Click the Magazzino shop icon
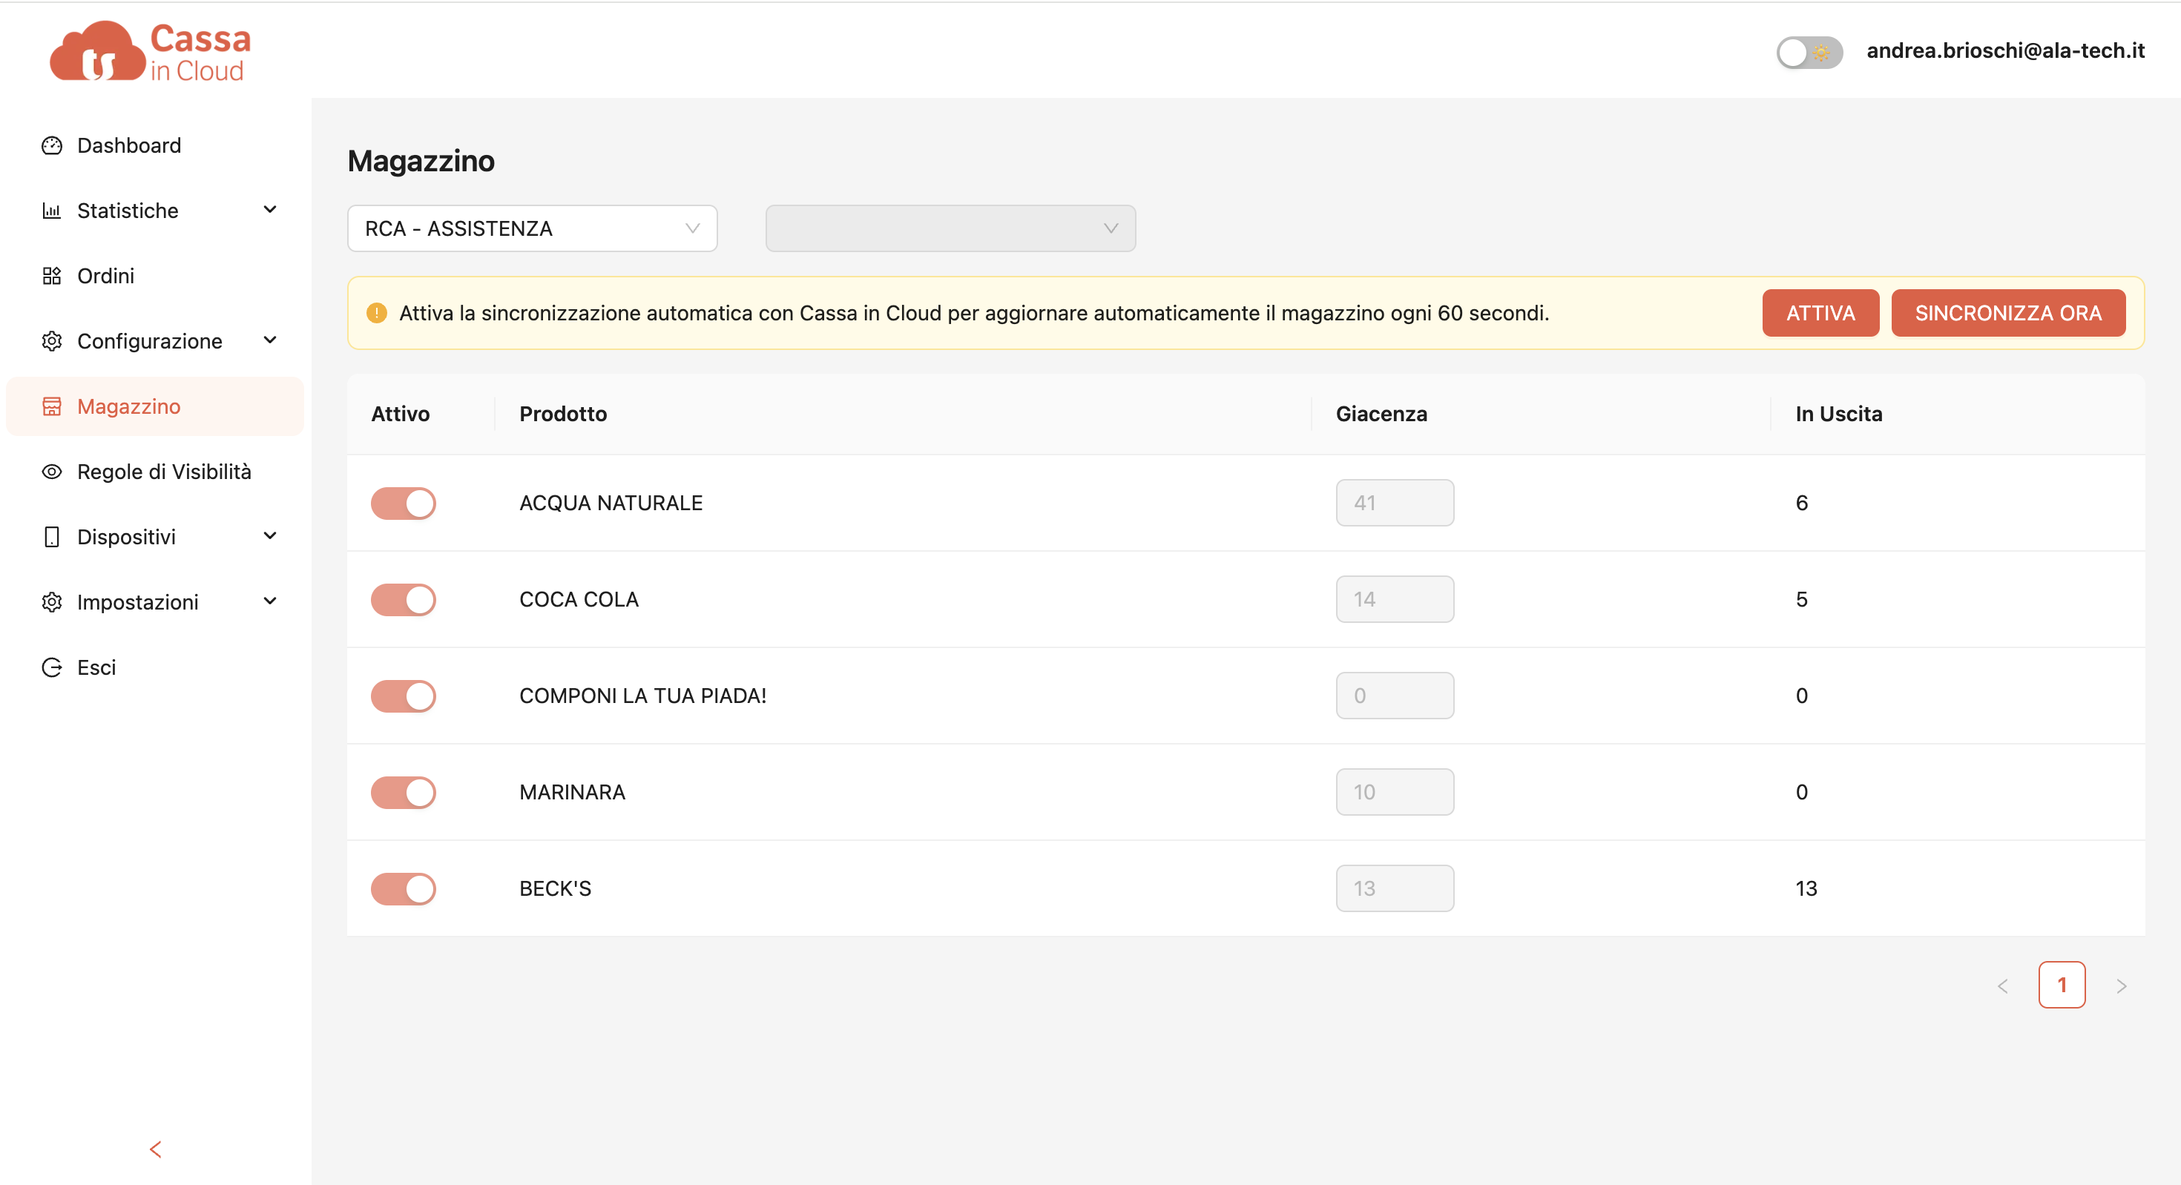 click(52, 406)
